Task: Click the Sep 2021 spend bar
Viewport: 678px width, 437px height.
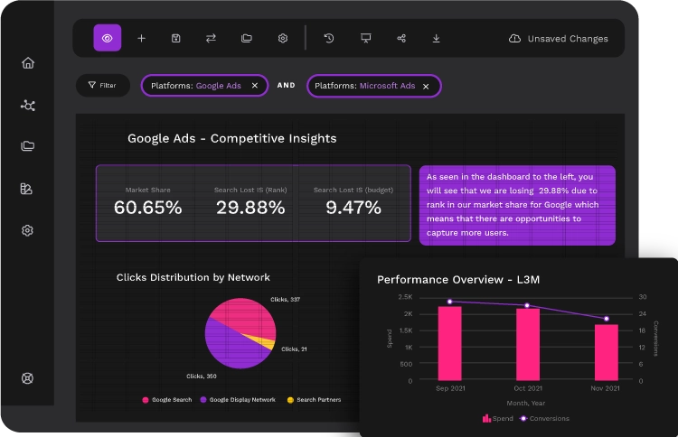Action: [x=449, y=343]
